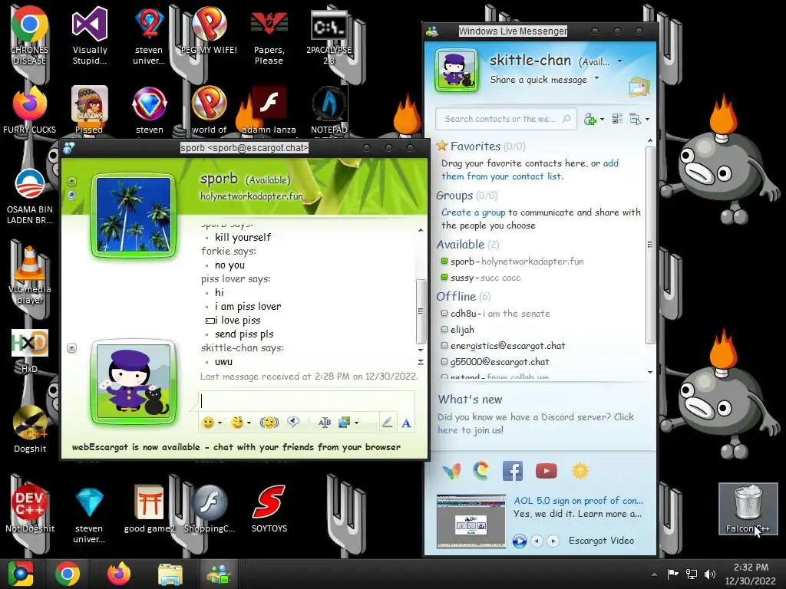786x589 pixels.
Task: Click 'here' to join the Discord server
Action: [447, 430]
